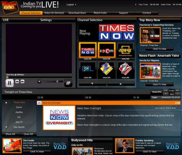Show previous channels with the up arrow
The height and width of the screenshot is (155, 182).
pyautogui.click(x=121, y=83)
